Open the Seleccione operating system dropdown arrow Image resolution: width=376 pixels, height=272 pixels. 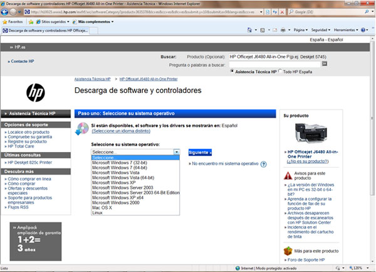(x=177, y=152)
